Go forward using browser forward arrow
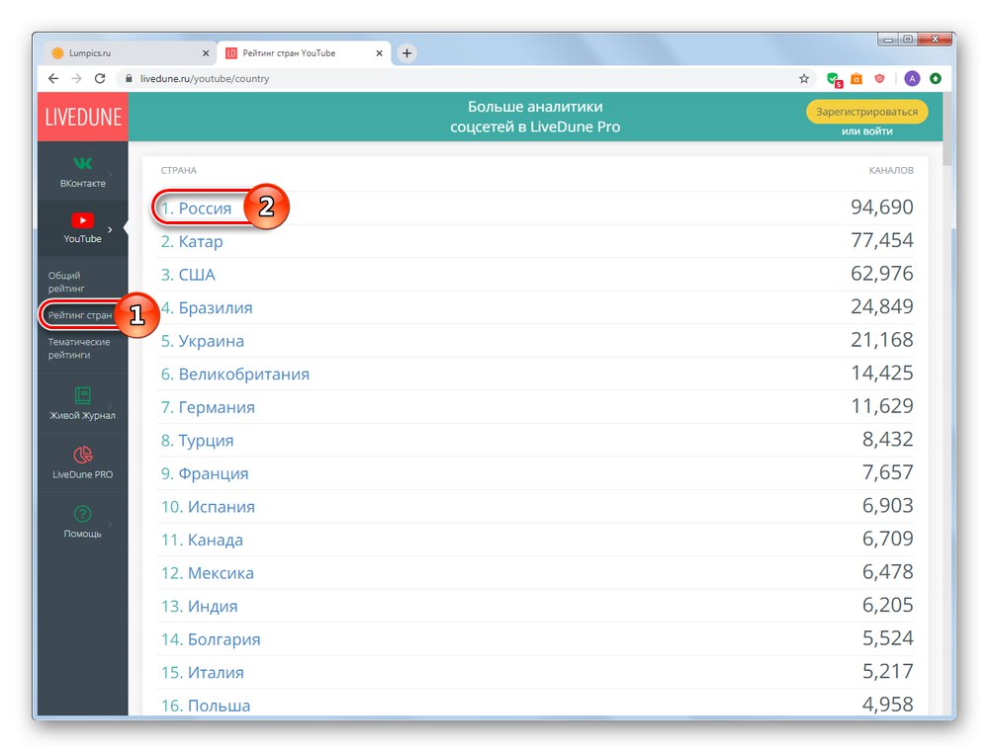This screenshot has width=989, height=753. [76, 79]
